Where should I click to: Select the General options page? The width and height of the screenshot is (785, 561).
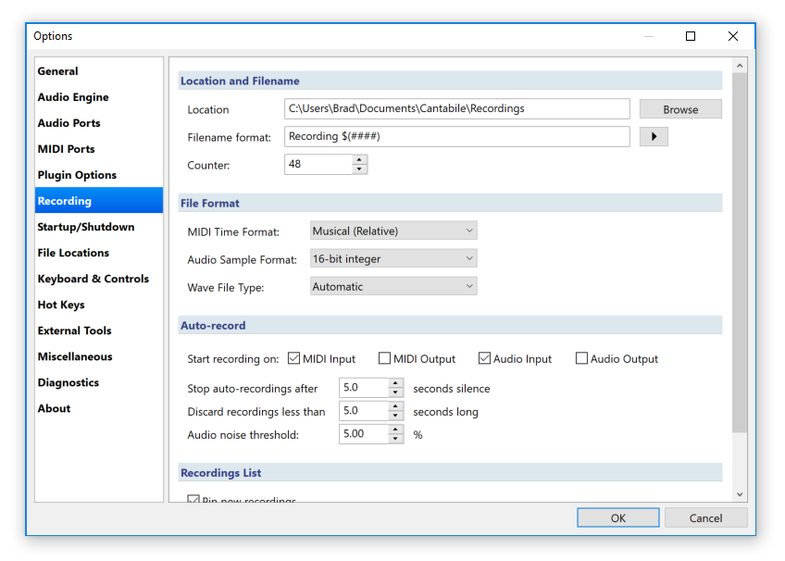click(99, 71)
